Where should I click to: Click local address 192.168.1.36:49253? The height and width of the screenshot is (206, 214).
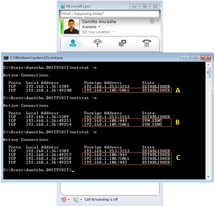coord(49,121)
